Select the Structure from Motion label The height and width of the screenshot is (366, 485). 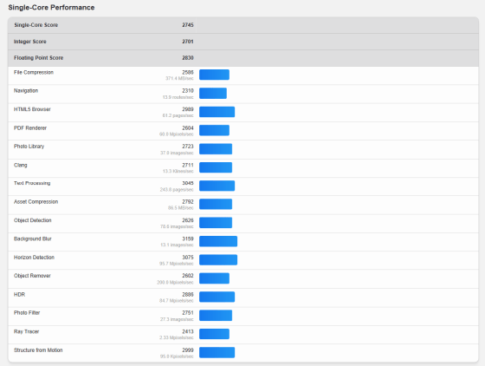(38, 350)
